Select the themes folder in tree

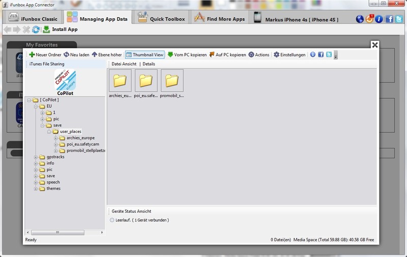53,189
